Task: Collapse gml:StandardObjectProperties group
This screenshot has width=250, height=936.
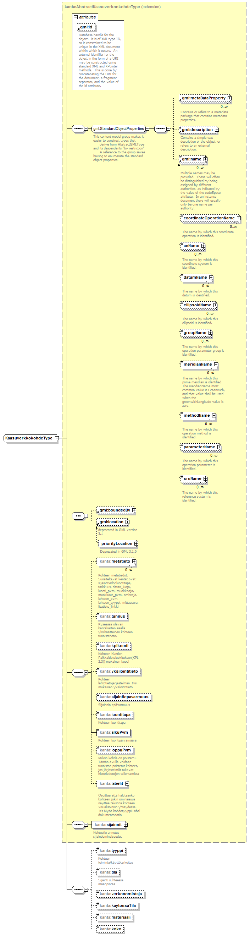Action: point(147,128)
